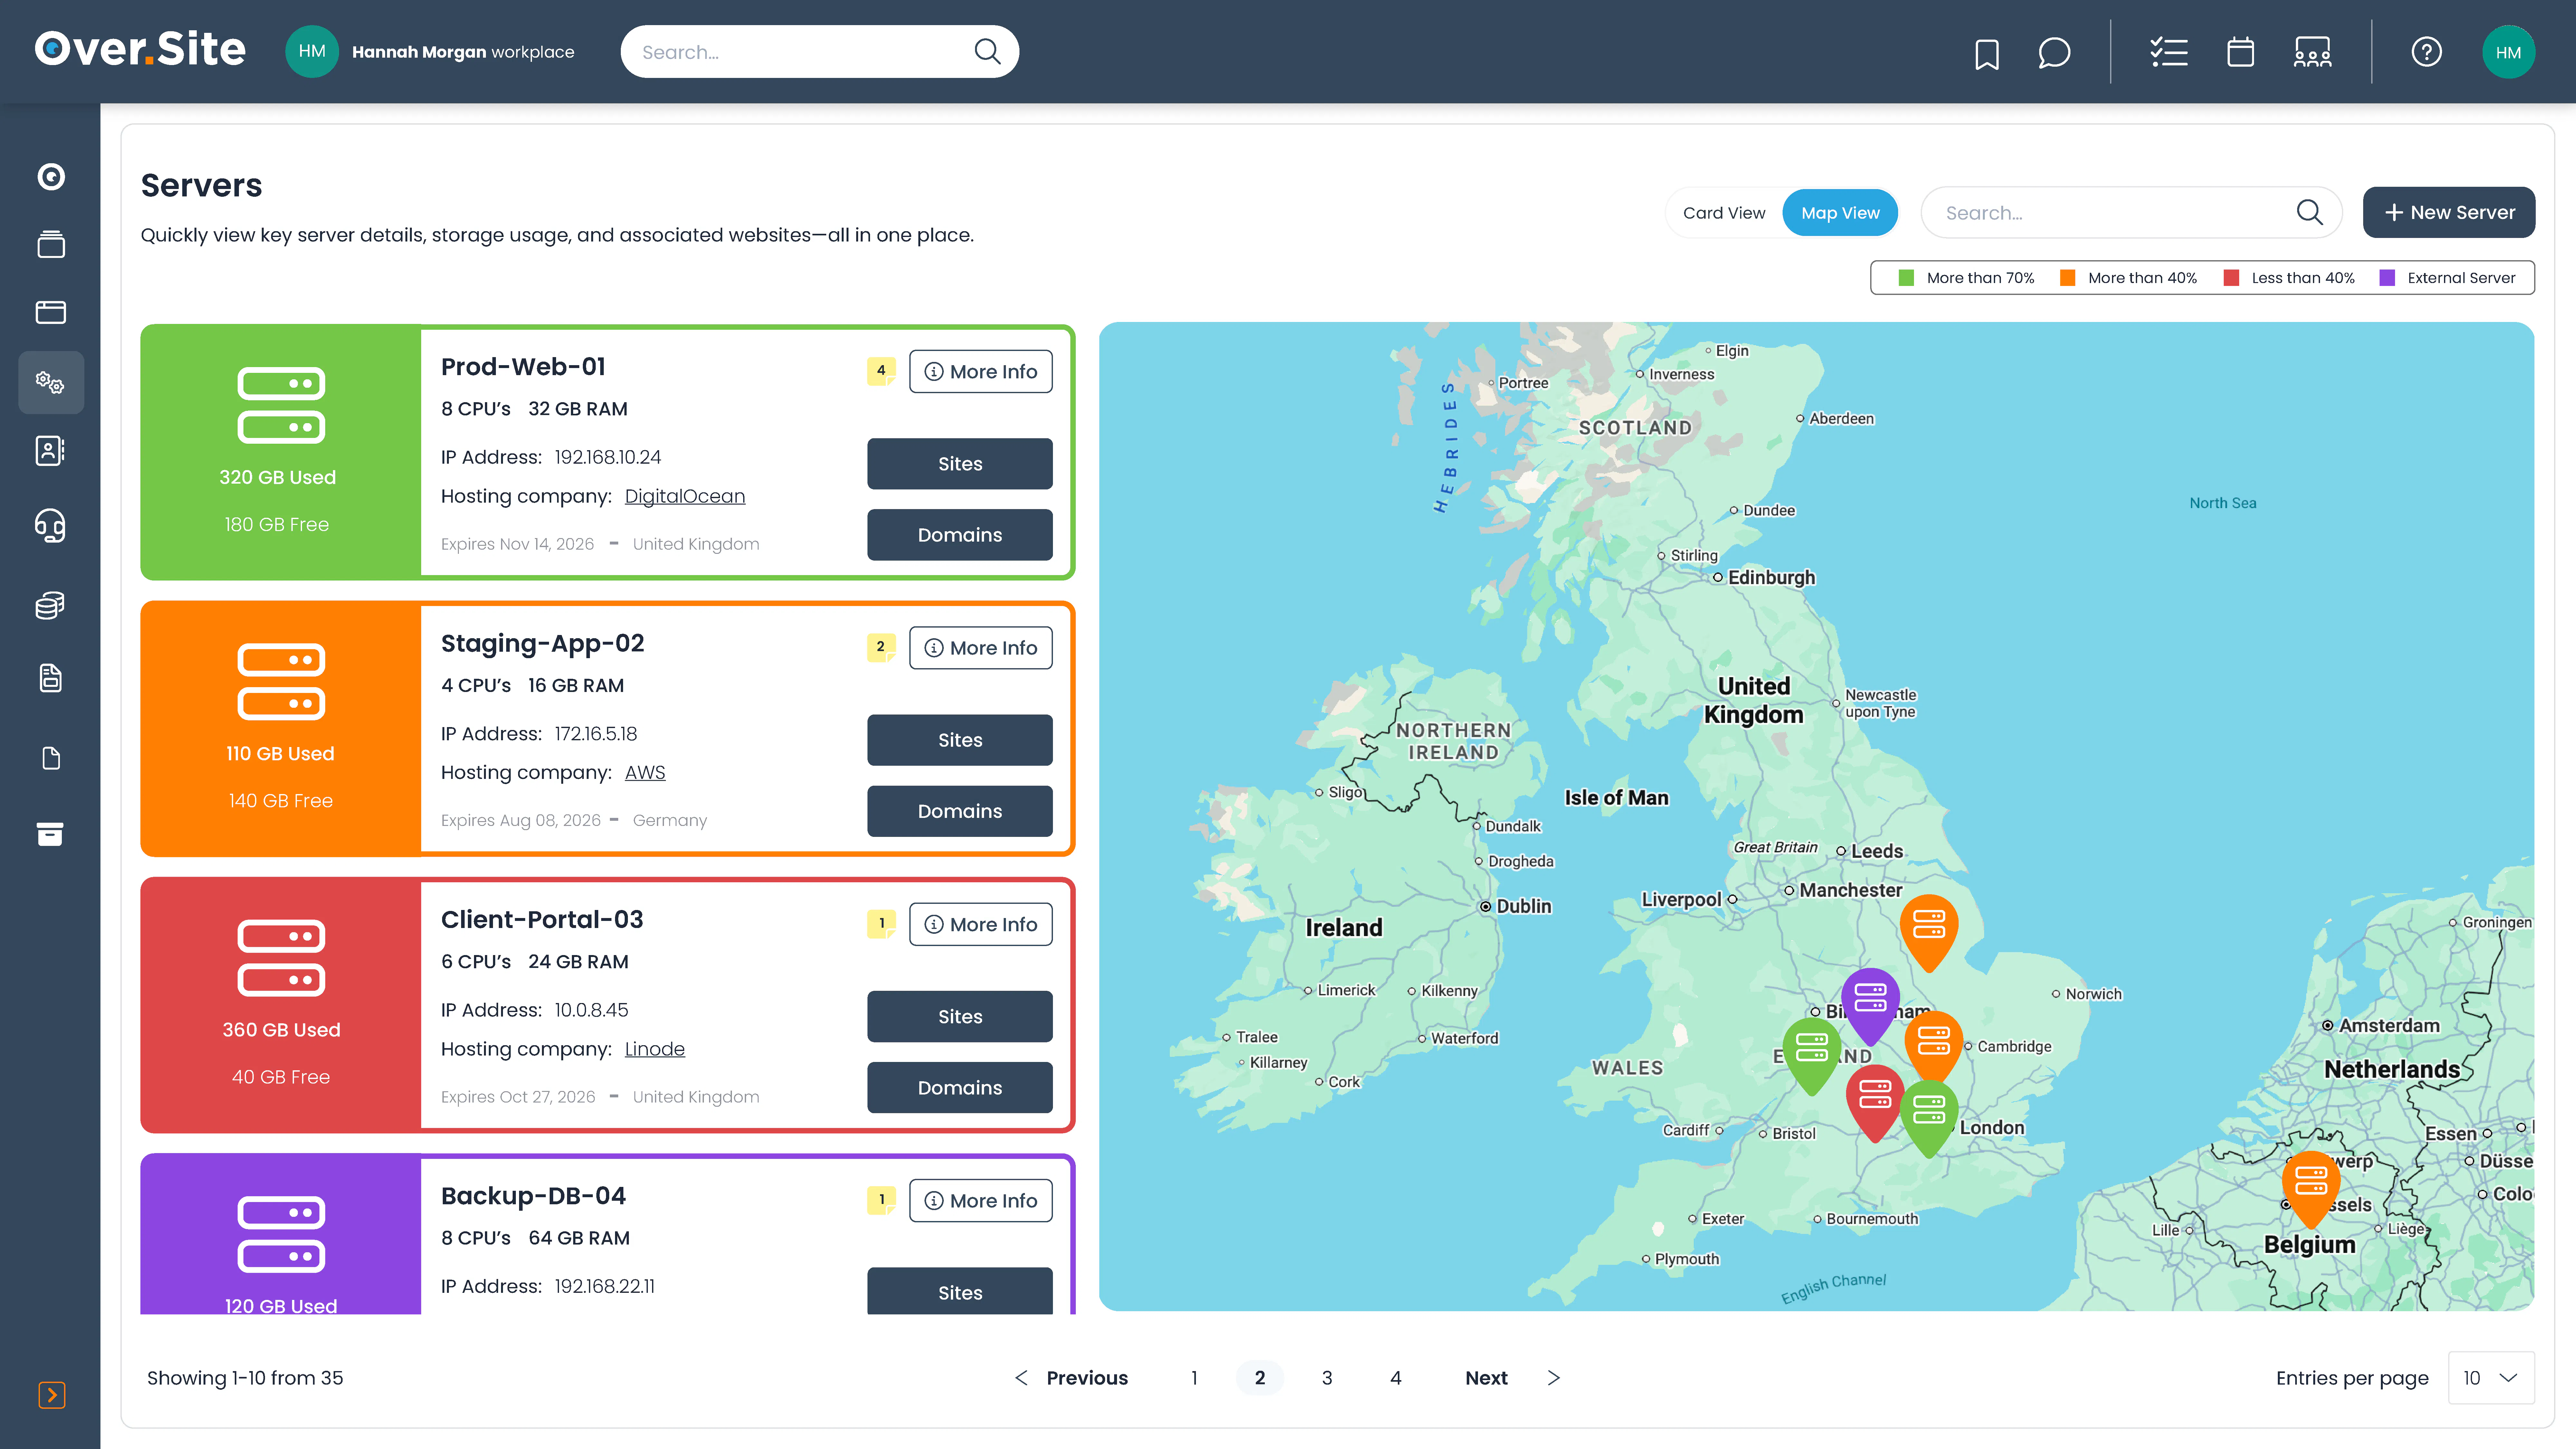Click the orange server pin near Cambridge
The image size is (2576, 1449).
click(x=1933, y=1045)
